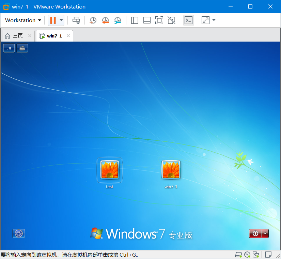281x259 pixels.
Task: Click the hard disk status icon
Action: [x=238, y=255]
